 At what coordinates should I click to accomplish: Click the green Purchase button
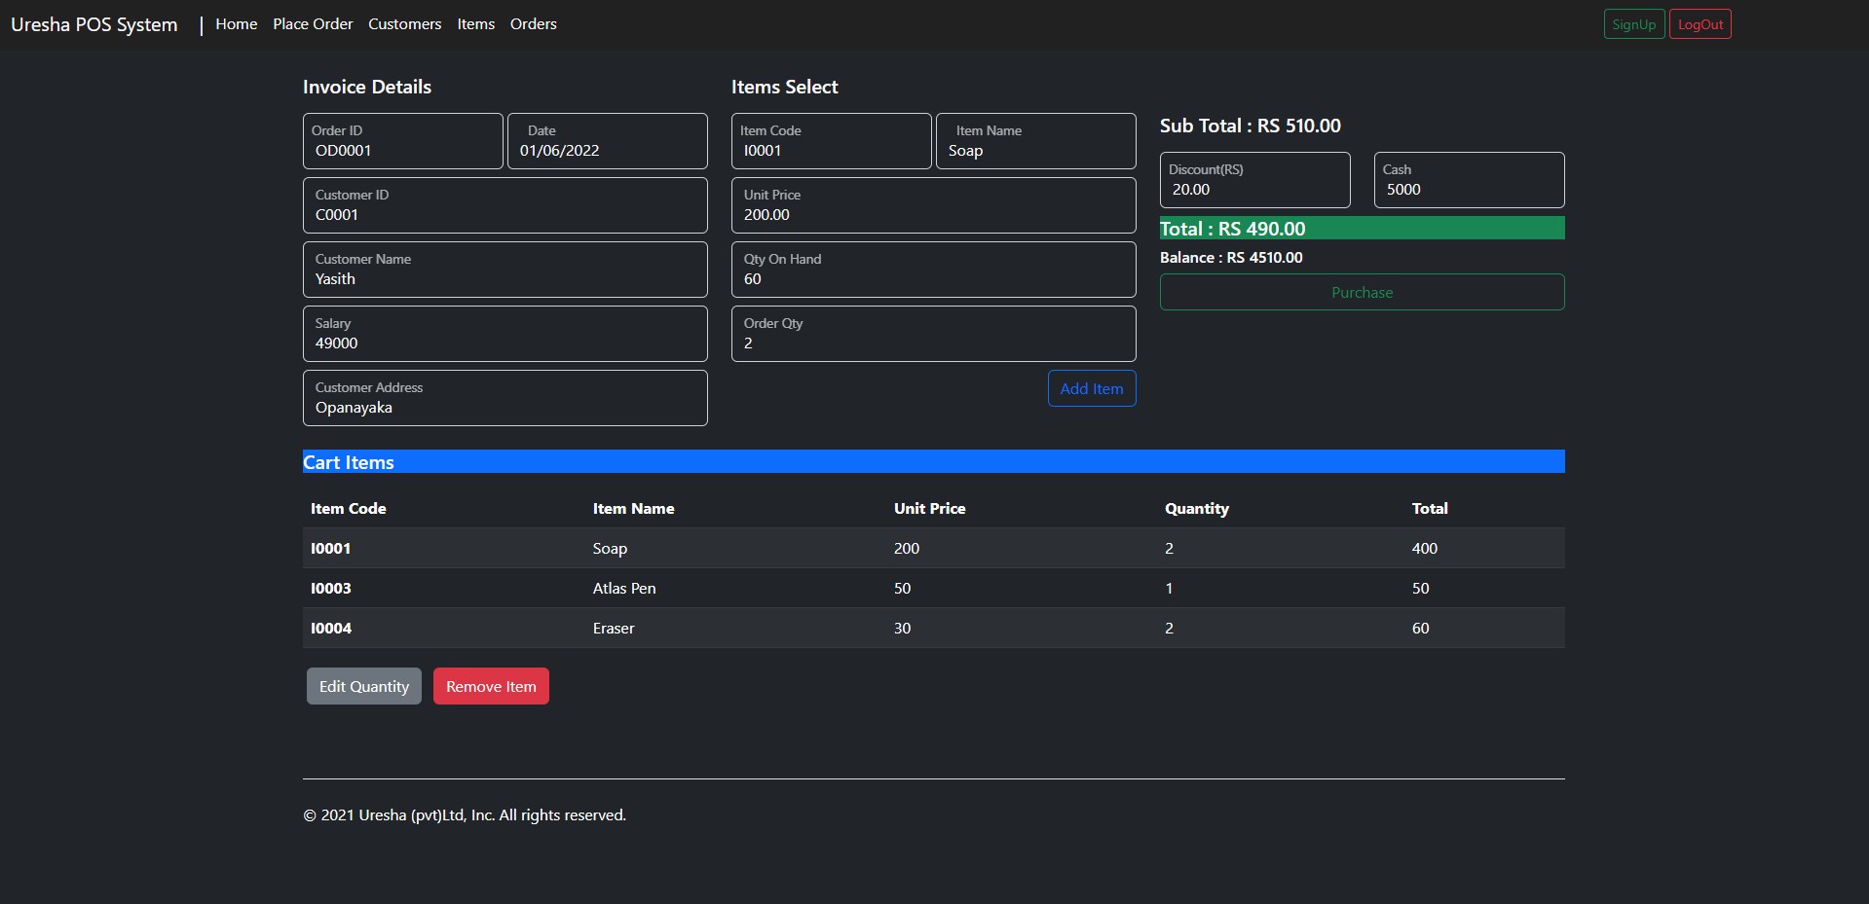click(x=1362, y=292)
